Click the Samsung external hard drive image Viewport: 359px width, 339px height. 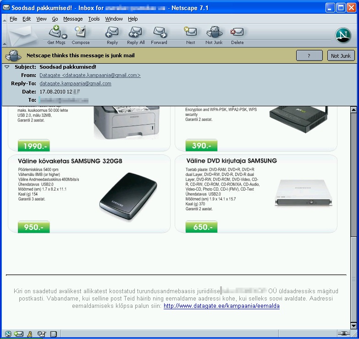pos(128,197)
